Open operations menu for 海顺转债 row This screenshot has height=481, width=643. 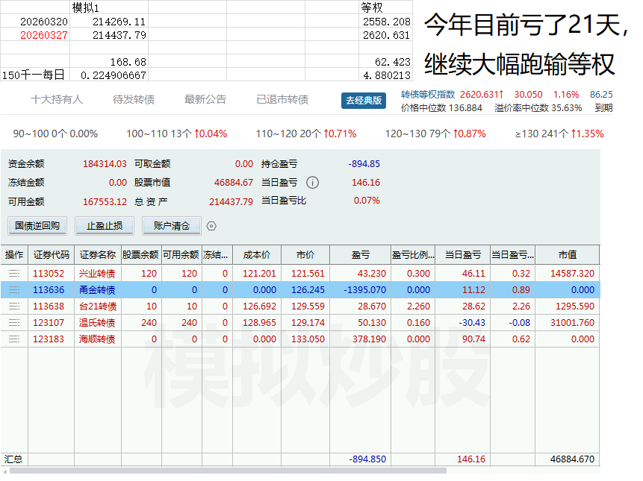14,339
